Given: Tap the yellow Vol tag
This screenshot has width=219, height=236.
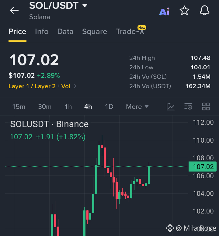Looking at the screenshot, I should point(66,86).
